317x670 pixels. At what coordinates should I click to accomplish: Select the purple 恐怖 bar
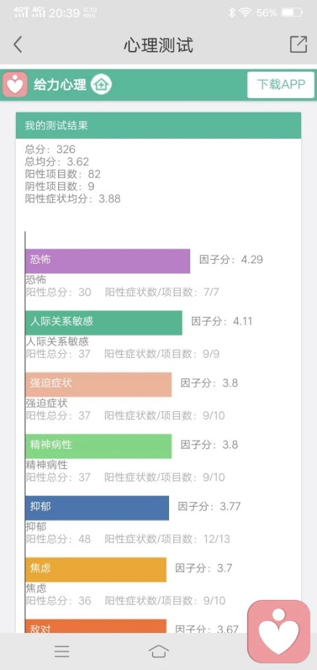pyautogui.click(x=108, y=261)
